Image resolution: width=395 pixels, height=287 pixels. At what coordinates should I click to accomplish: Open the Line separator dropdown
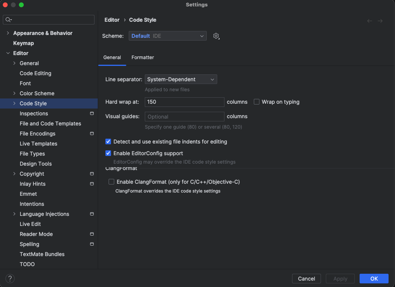(181, 80)
